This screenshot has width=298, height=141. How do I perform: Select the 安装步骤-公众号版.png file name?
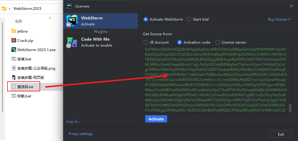pyautogui.click(x=36, y=68)
